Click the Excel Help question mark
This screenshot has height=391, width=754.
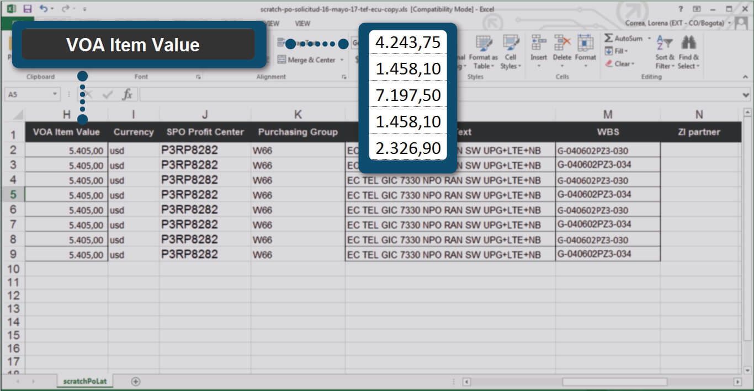click(x=681, y=9)
